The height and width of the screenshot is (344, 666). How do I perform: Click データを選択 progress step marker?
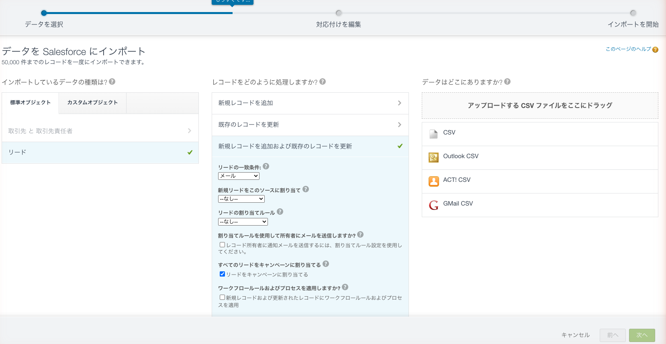point(44,13)
